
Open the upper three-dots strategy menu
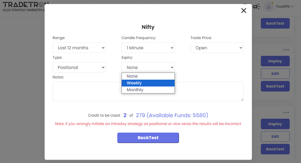286,50
